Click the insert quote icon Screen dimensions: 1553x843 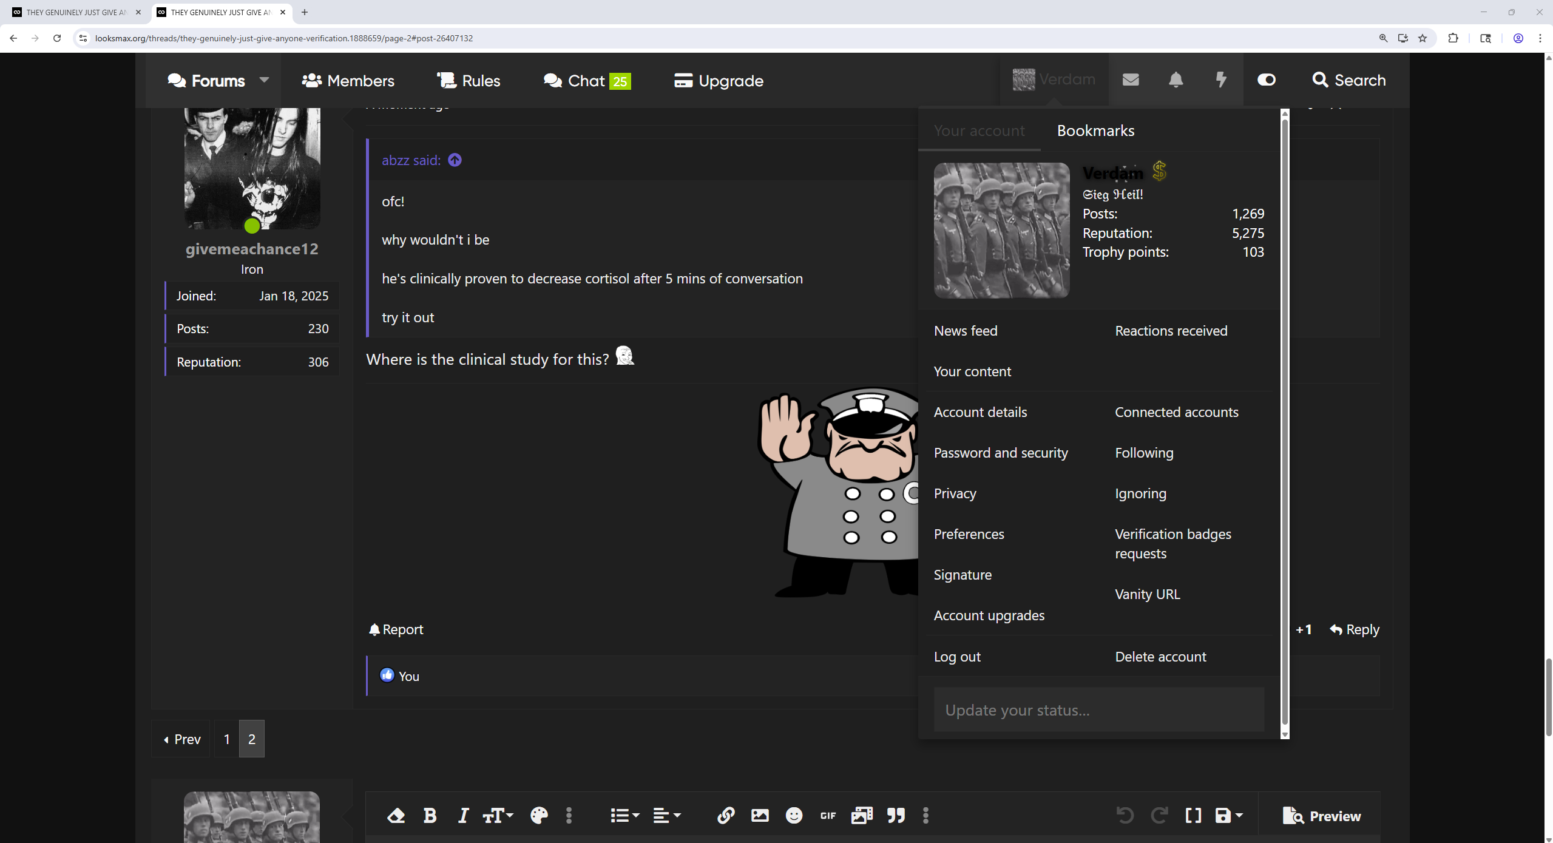coord(896,815)
